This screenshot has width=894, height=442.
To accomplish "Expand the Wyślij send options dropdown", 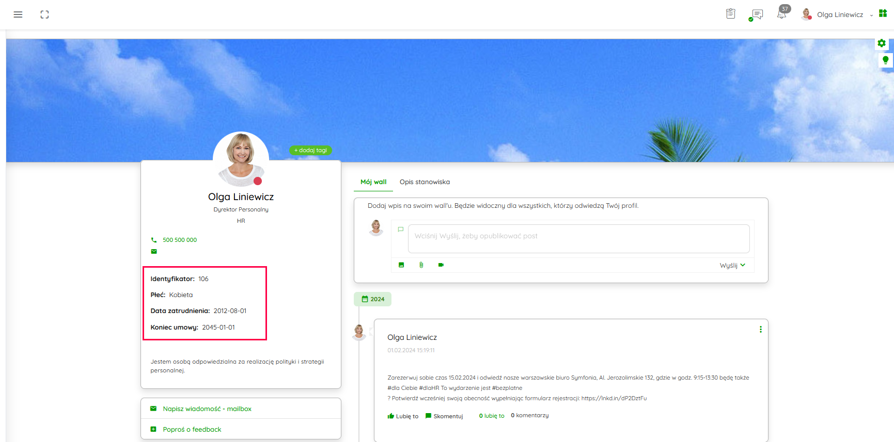I will [743, 265].
